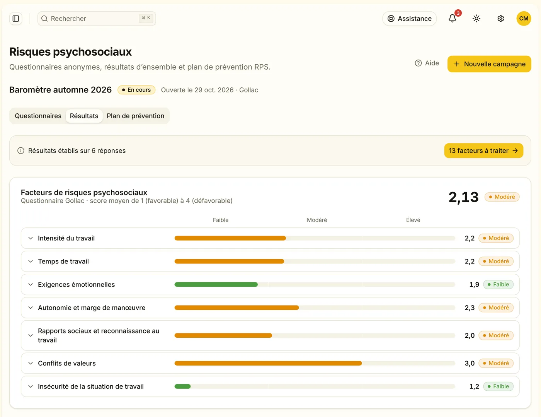Click the Modéré badge next to 2,13
541x417 pixels.
pyautogui.click(x=502, y=197)
